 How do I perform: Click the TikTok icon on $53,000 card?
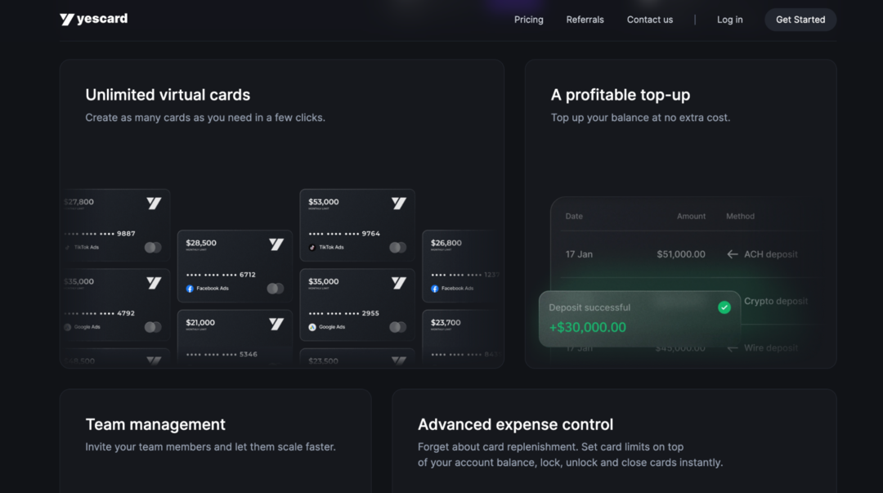[x=312, y=247]
